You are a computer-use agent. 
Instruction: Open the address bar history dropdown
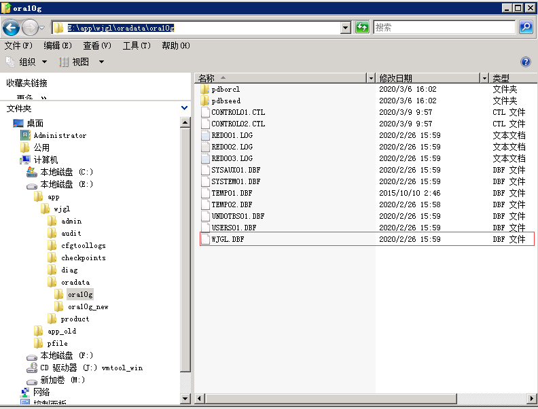pos(346,27)
